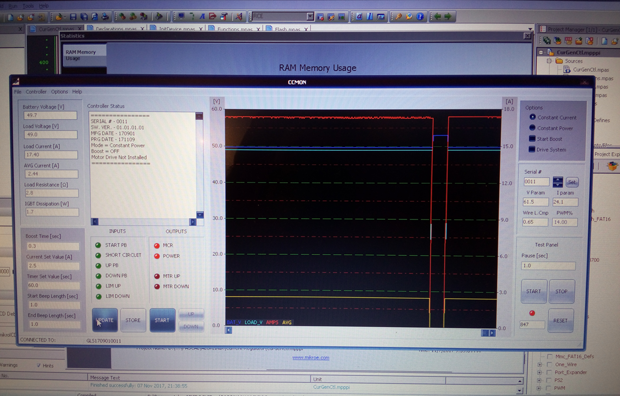
Task: Click the green Forward arrow icon
Action: (x=448, y=17)
